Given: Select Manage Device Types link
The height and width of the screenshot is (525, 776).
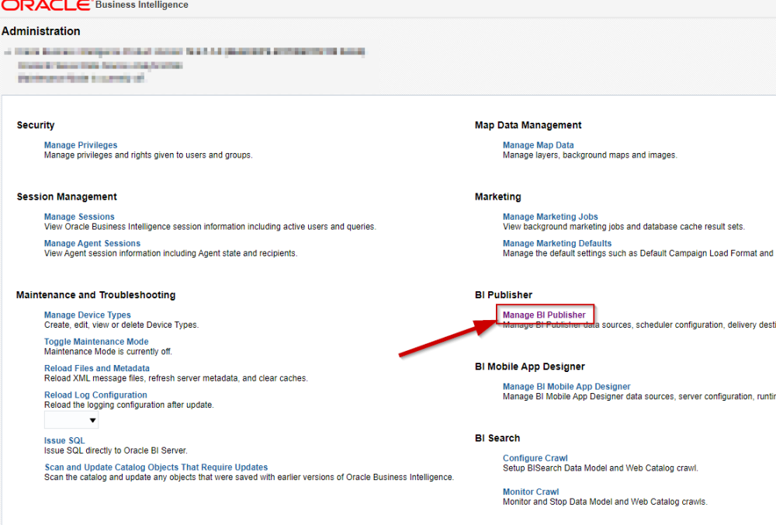Looking at the screenshot, I should point(88,315).
